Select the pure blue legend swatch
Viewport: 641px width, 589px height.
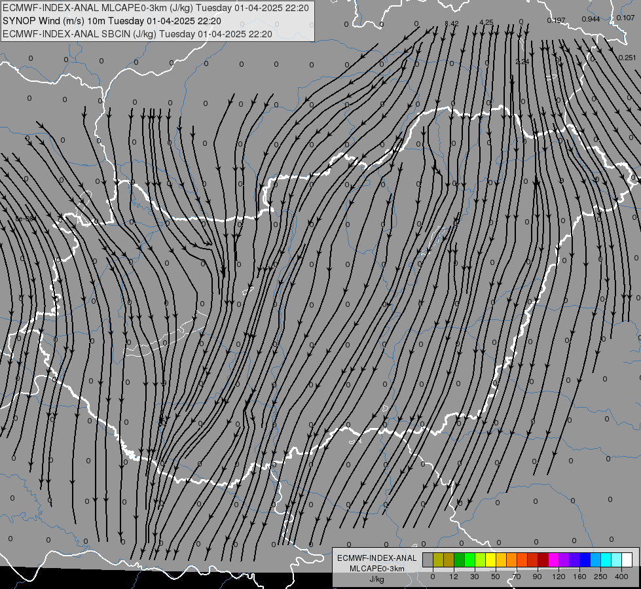[x=585, y=560]
